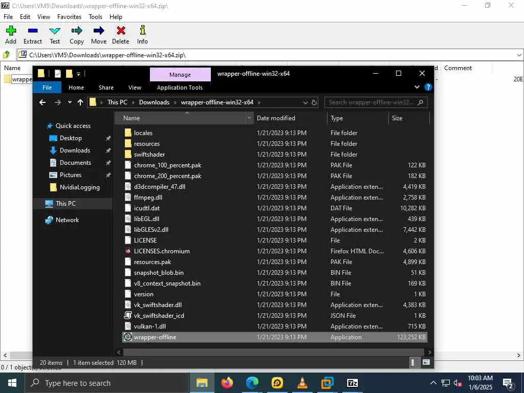The image size is (524, 393).
Task: Click the Test icon in 7-Zip toolbar
Action: tap(55, 31)
